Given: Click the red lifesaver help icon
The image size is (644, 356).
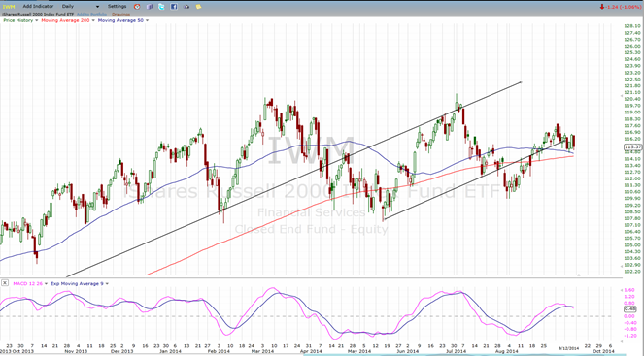Looking at the screenshot, I should coord(137,7).
